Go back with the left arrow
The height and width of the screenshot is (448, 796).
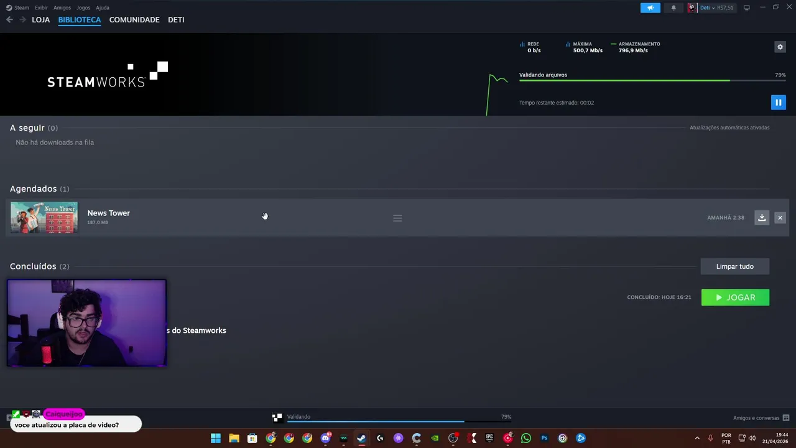coord(9,20)
